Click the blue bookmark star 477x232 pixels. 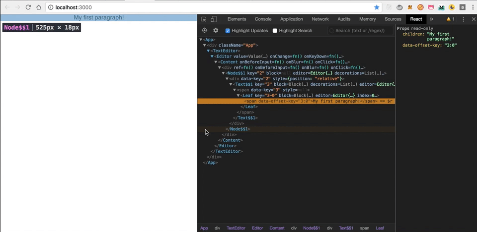[x=377, y=7]
